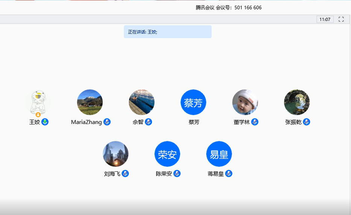Click the muted mic icon beside 陈荣安

click(x=177, y=174)
